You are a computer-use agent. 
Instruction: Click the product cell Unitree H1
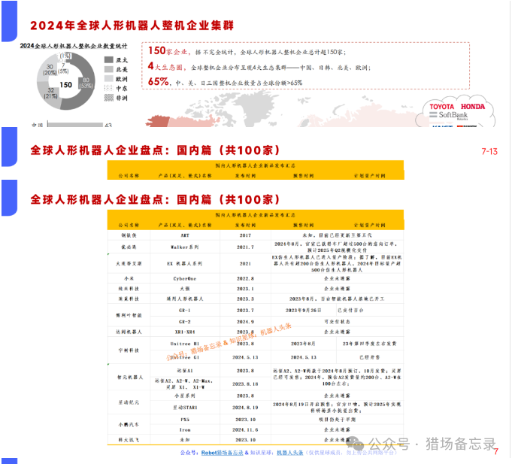tap(185, 344)
